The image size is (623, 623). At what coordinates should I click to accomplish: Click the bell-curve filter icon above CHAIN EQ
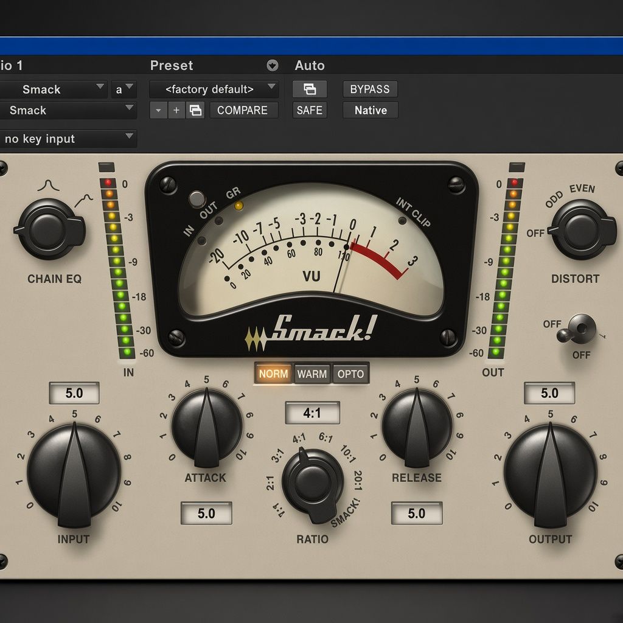[x=48, y=185]
